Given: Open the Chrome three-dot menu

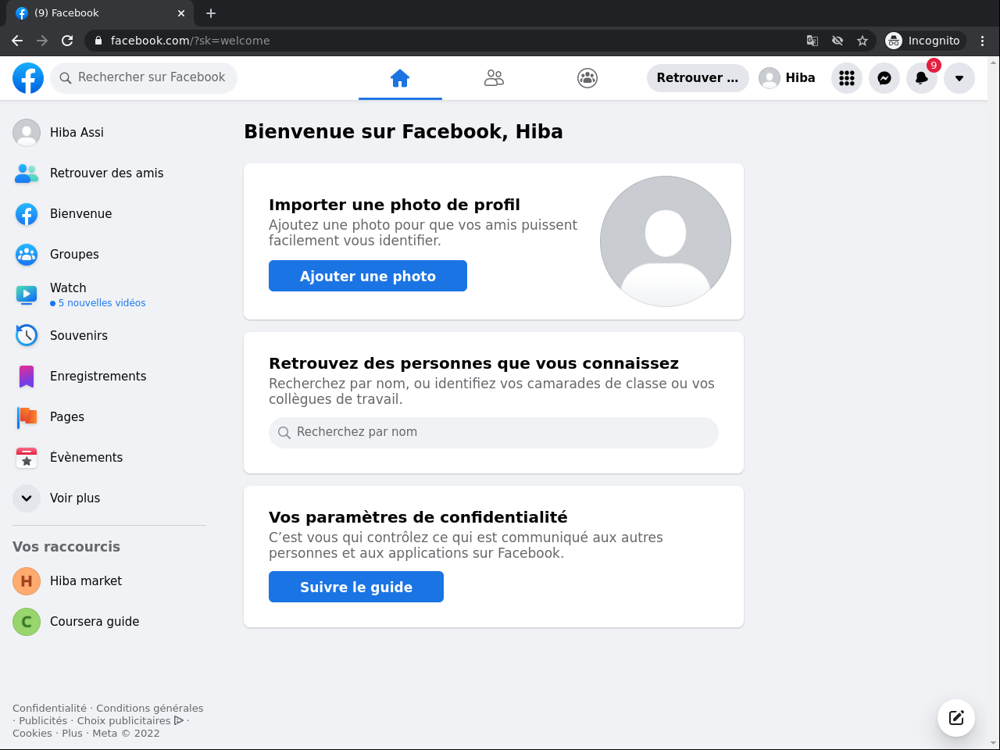Looking at the screenshot, I should pyautogui.click(x=983, y=41).
